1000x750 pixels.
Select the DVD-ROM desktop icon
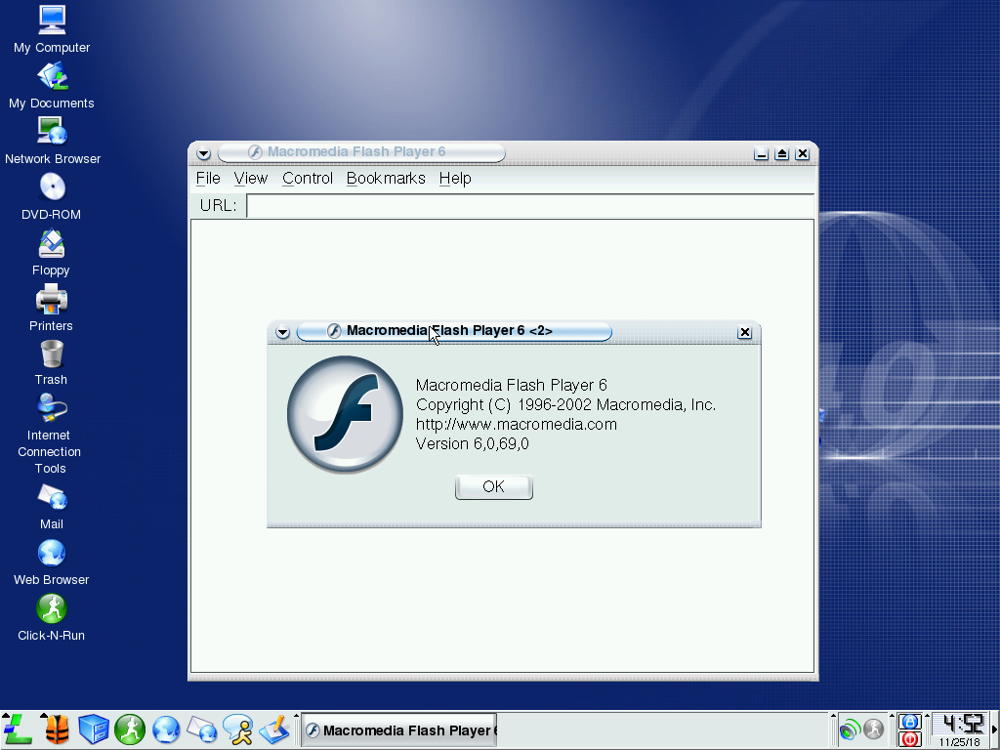[52, 196]
